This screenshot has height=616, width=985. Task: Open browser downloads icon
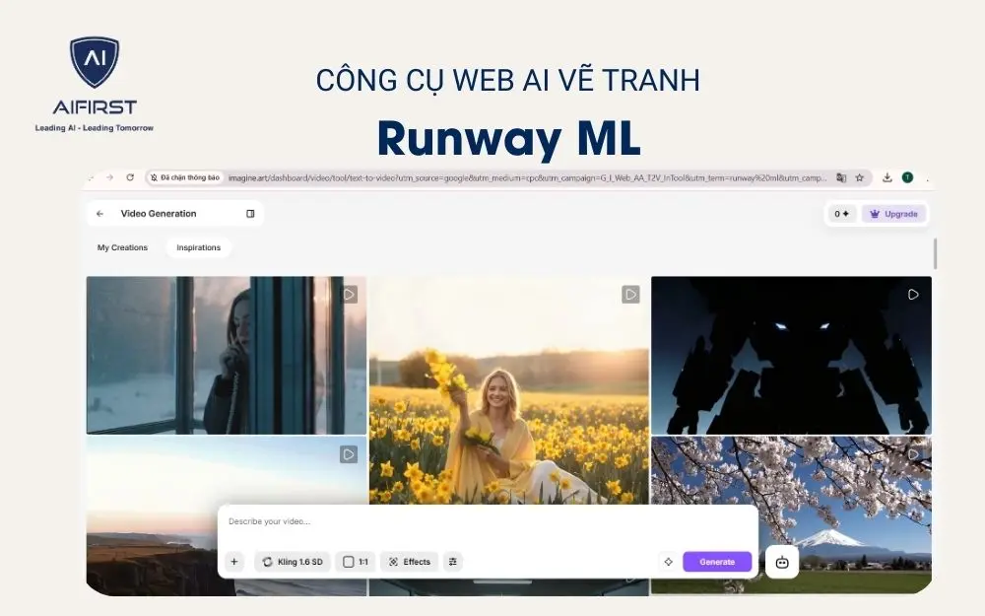click(886, 178)
